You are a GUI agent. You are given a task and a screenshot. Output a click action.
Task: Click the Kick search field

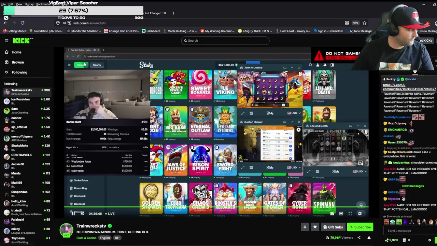coord(225,41)
